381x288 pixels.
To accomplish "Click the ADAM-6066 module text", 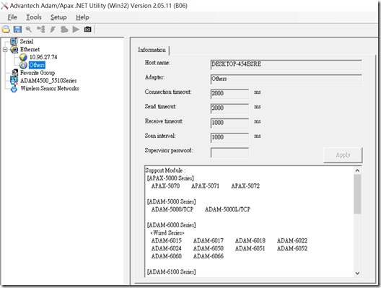I will click(209, 256).
